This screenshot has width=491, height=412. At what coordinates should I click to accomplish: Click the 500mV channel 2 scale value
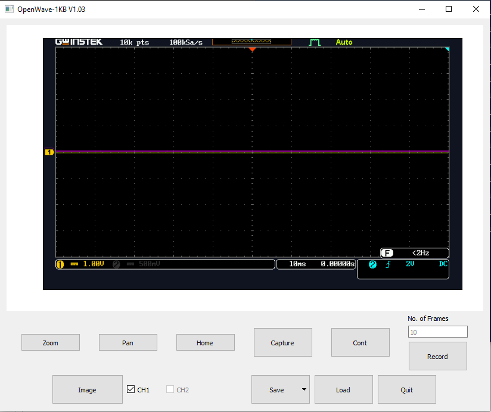pyautogui.click(x=150, y=264)
